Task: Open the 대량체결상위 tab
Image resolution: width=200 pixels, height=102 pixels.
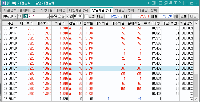Action: pyautogui.click(x=79, y=10)
